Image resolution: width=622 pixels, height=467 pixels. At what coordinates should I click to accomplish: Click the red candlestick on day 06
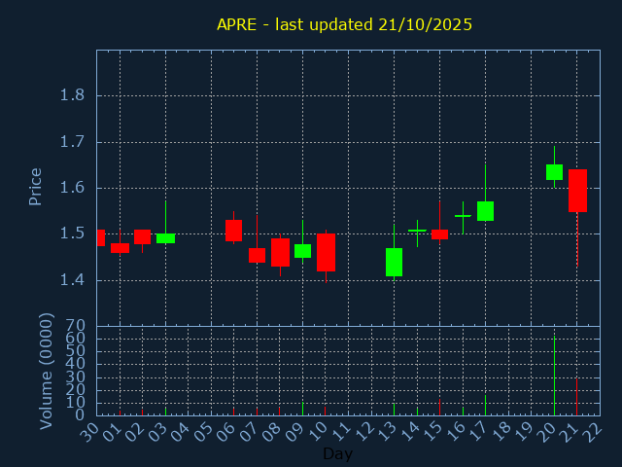pyautogui.click(x=233, y=230)
